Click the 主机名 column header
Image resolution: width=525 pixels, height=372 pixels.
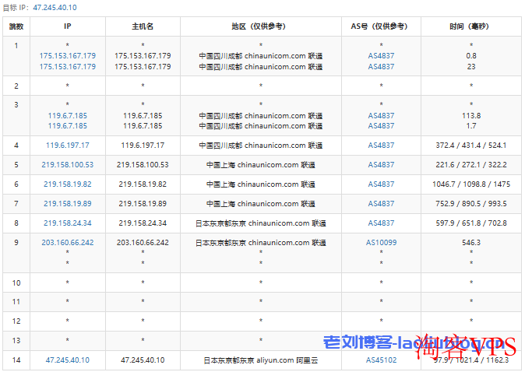143,26
